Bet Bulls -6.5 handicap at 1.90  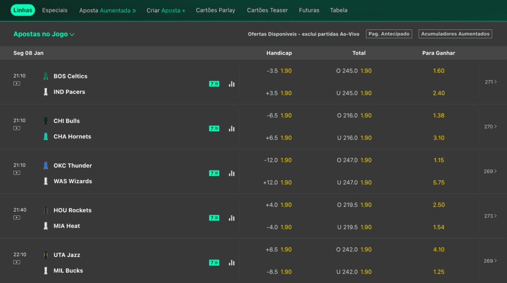point(279,116)
